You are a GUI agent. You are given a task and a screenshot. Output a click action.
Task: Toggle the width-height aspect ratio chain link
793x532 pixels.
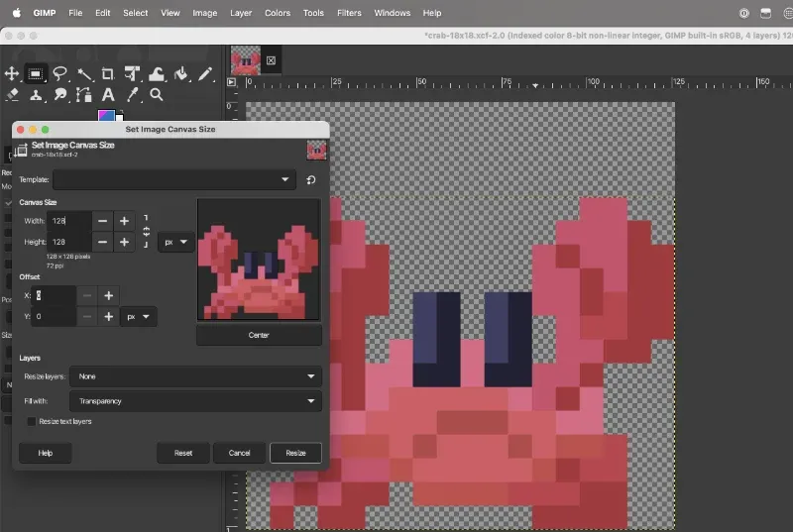click(147, 231)
